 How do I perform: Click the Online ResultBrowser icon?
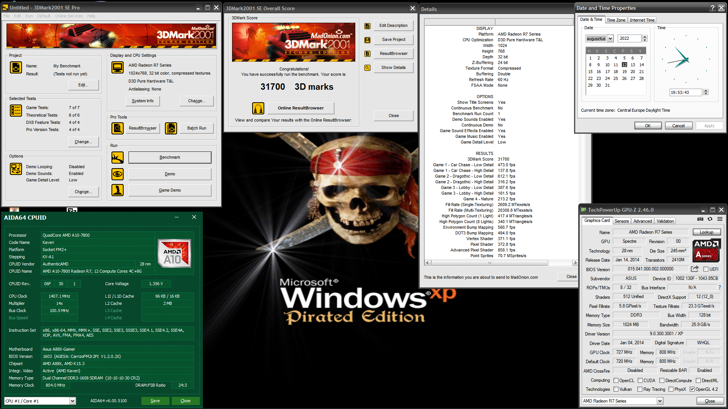[x=258, y=108]
